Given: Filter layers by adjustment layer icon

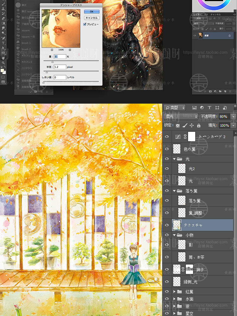Looking at the screenshot, I should pos(202,108).
